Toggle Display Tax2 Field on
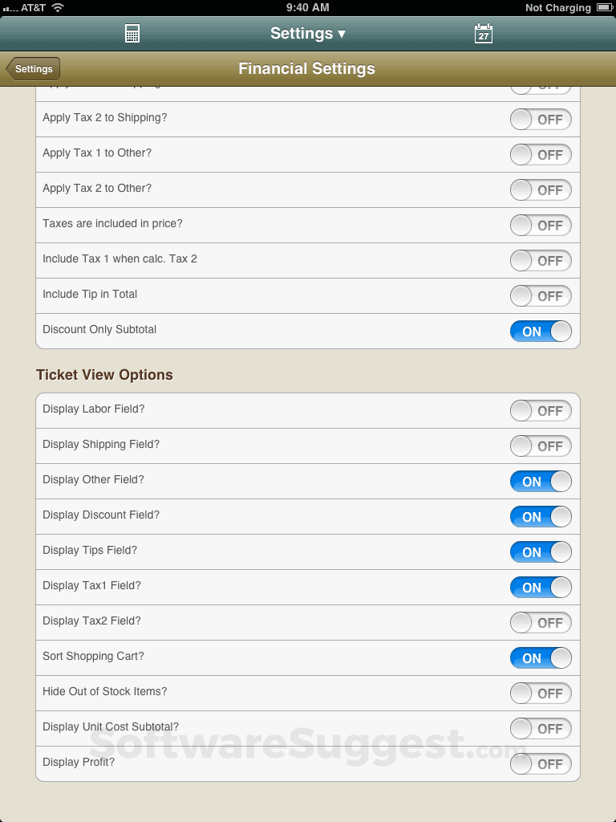The height and width of the screenshot is (822, 616). (541, 623)
